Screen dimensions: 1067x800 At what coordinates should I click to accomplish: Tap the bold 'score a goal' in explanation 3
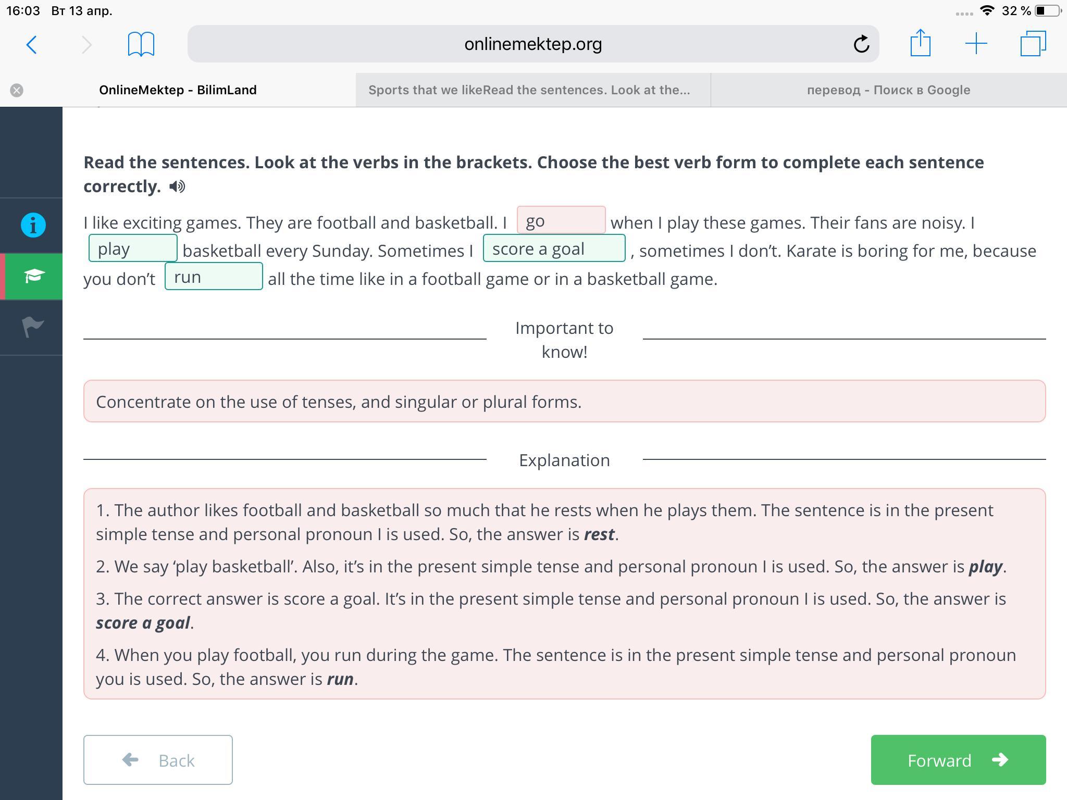(x=143, y=622)
